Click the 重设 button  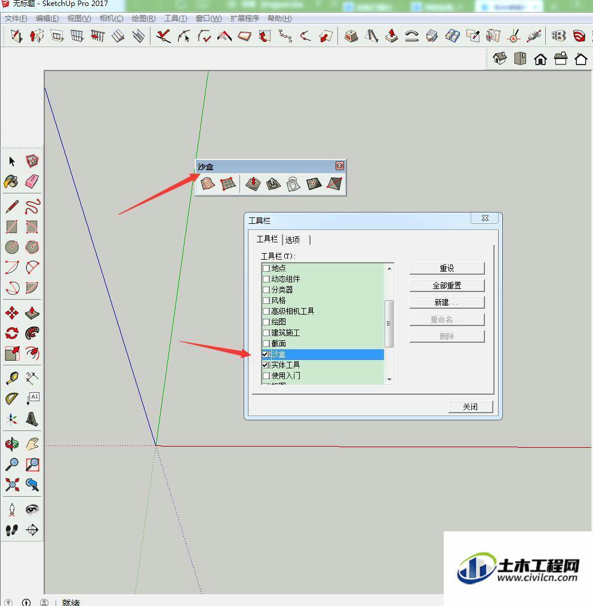[447, 268]
